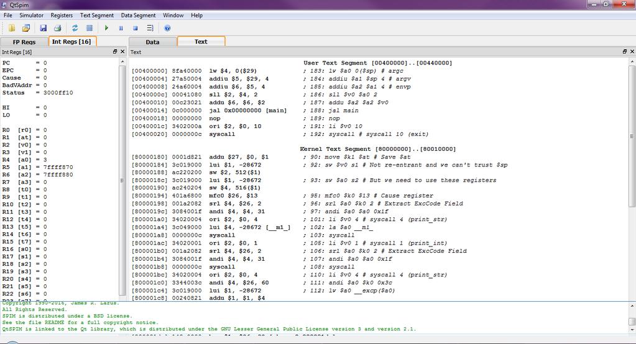
Task: Click the R16 [s0] register row
Action: point(24,249)
